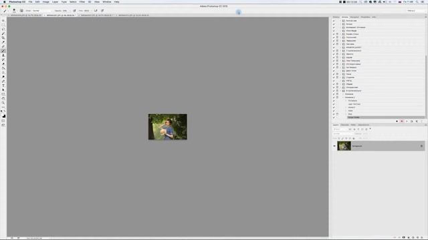Select the Eraser tool
428x240 pixels.
3,64
